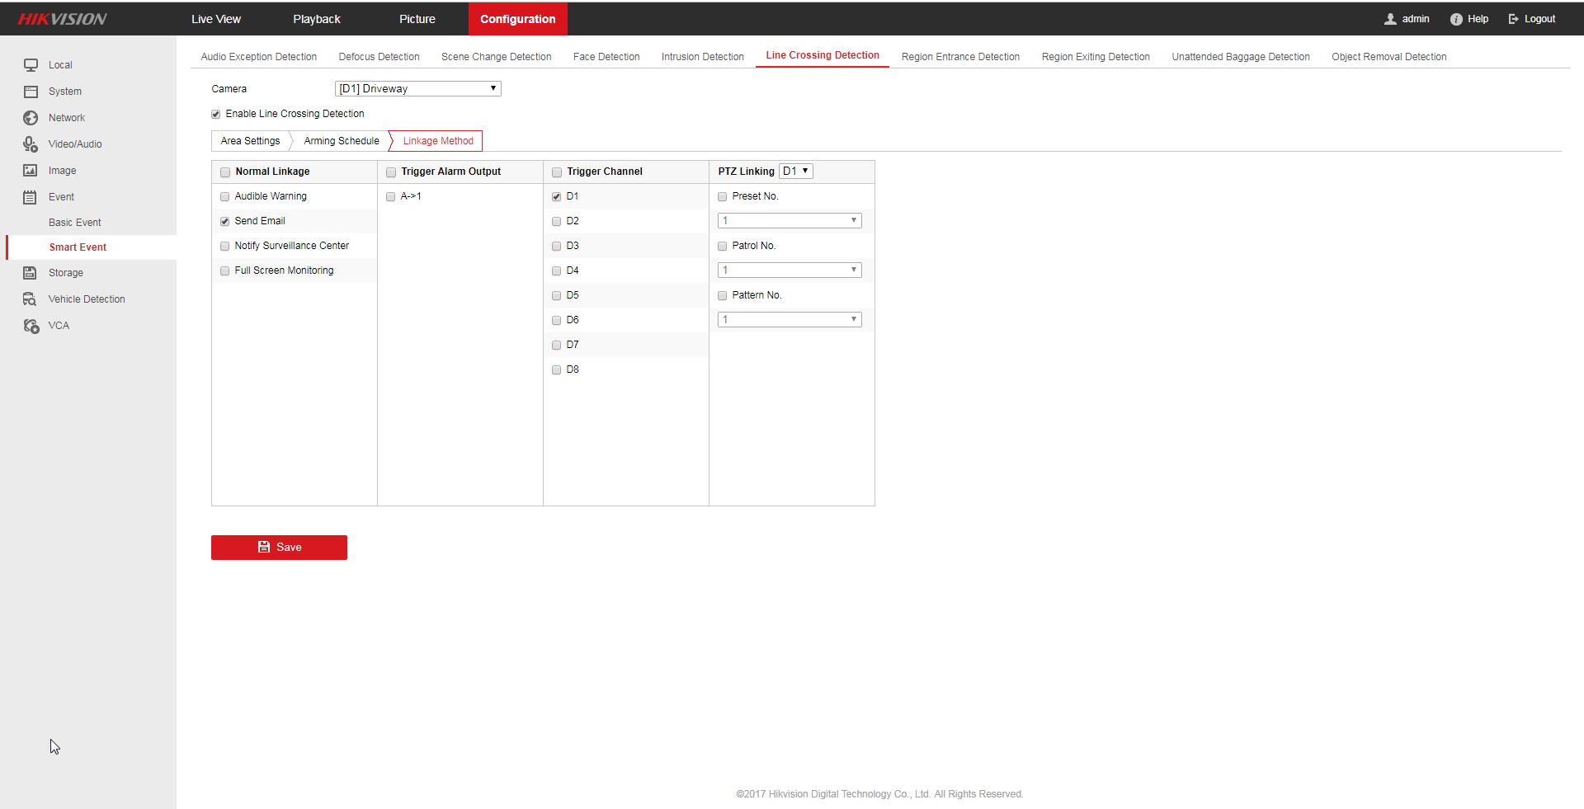The width and height of the screenshot is (1584, 809).
Task: Switch to Intrusion Detection tab
Action: pyautogui.click(x=702, y=57)
